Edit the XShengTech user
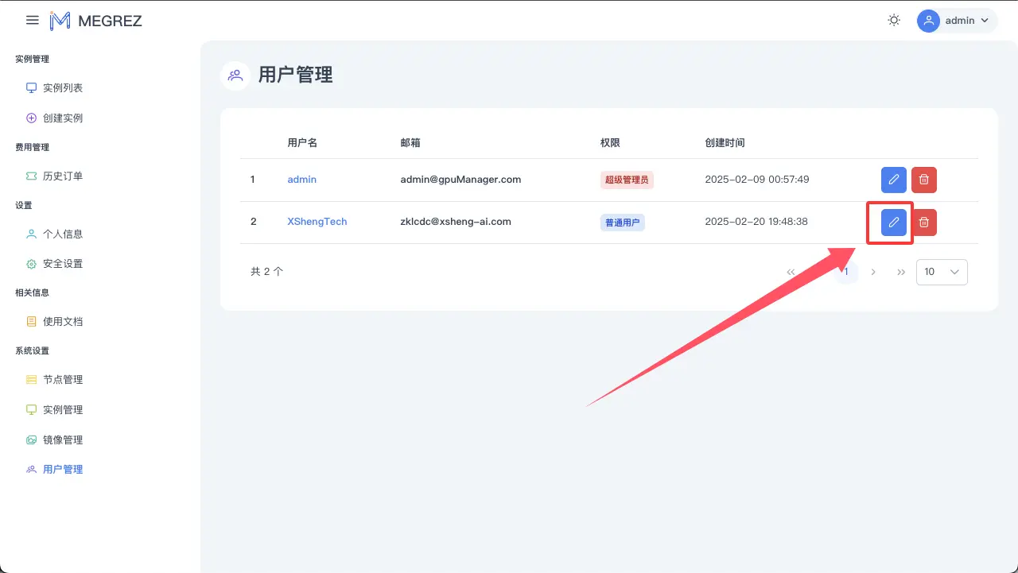The width and height of the screenshot is (1018, 573). [894, 223]
